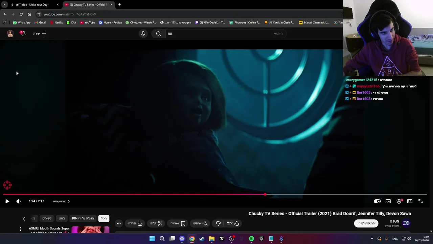The width and height of the screenshot is (433, 244).
Task: Open the IGN logo watermark on video
Action: [7, 185]
